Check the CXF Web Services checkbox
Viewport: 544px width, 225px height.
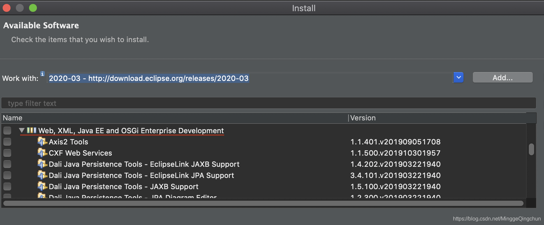point(7,153)
